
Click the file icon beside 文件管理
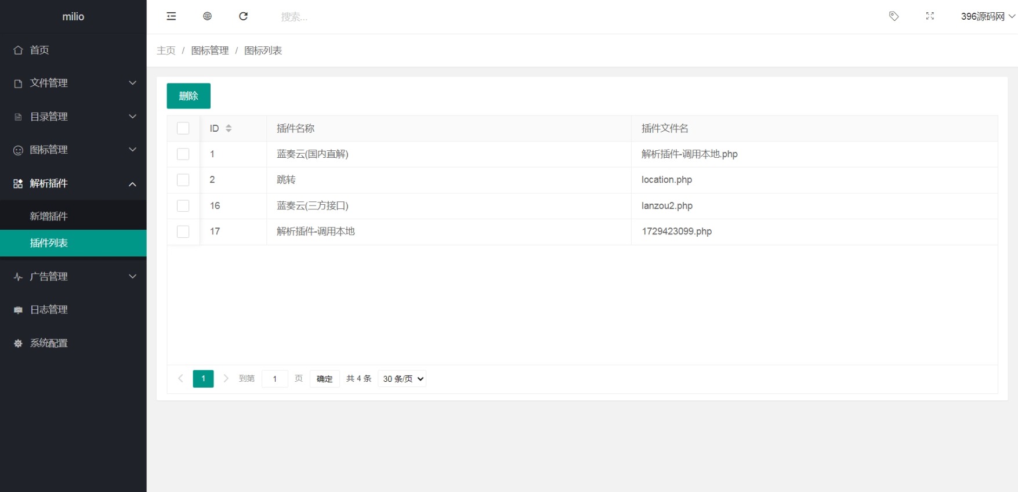click(18, 84)
